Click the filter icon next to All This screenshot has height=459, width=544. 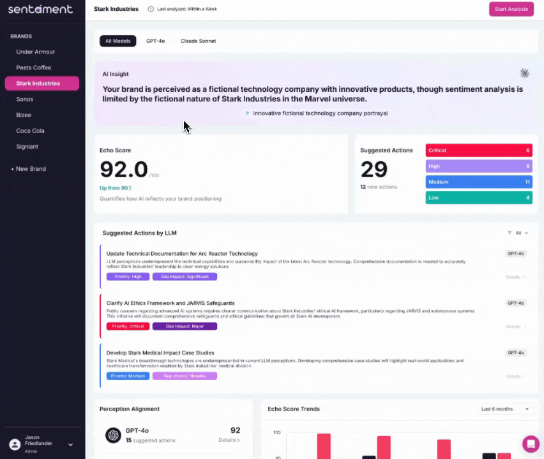510,233
